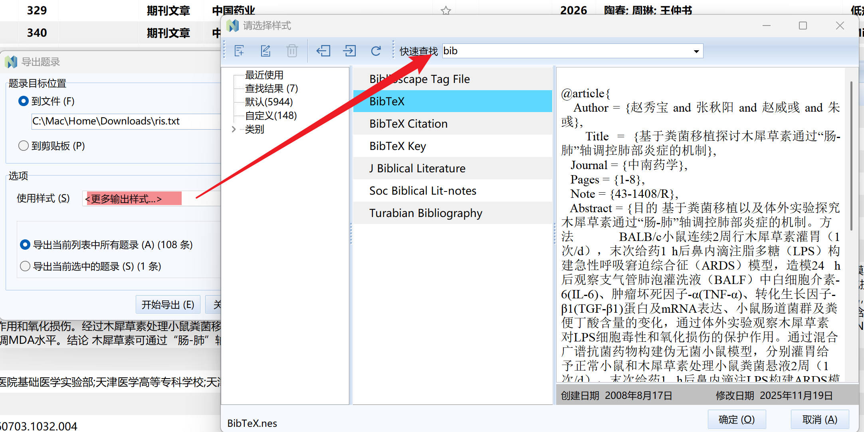The width and height of the screenshot is (864, 432).
Task: Expand the 类别 tree node
Action: 234,129
